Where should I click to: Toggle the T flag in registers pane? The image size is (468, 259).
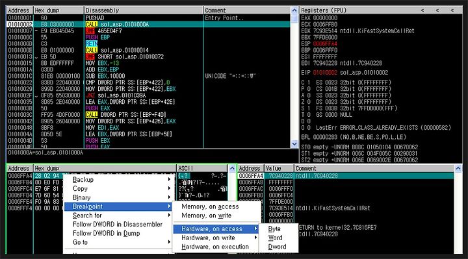click(x=309, y=115)
